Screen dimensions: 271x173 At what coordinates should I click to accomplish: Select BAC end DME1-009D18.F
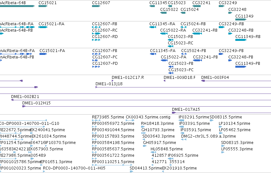click(x=165, y=81)
